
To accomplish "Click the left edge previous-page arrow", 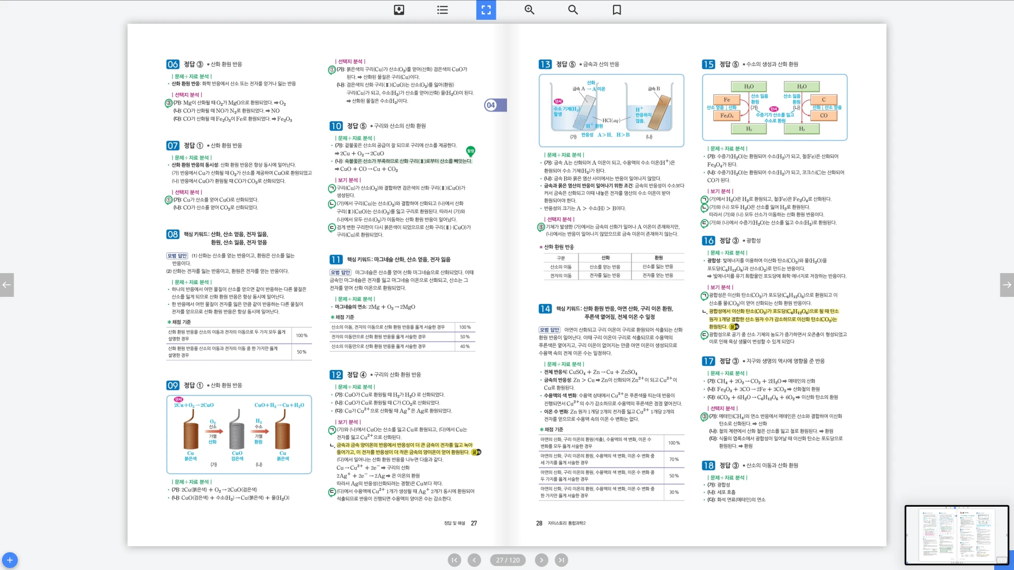I will click(x=7, y=285).
